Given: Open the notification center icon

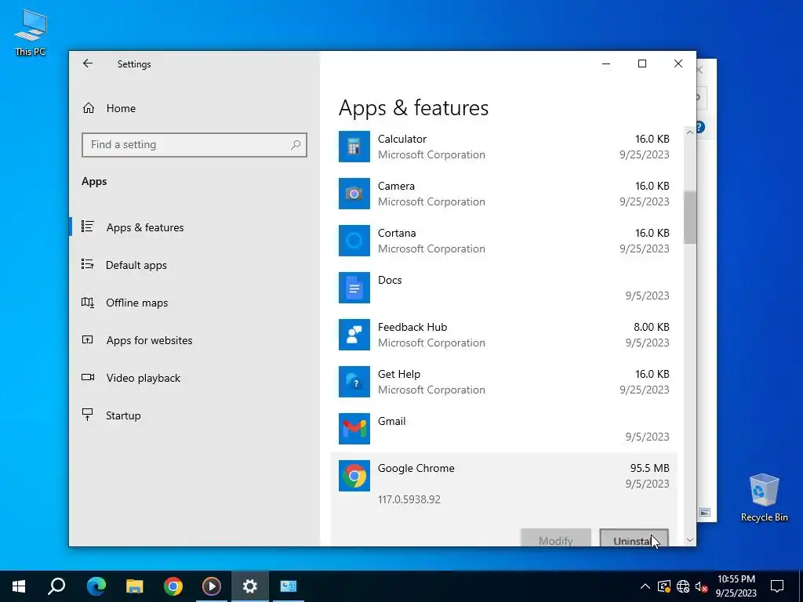Looking at the screenshot, I should click(x=777, y=586).
